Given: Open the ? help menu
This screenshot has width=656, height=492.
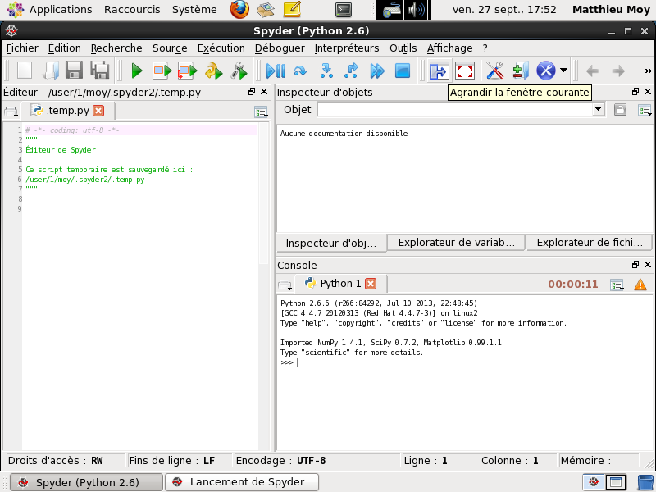Looking at the screenshot, I should pyautogui.click(x=485, y=48).
